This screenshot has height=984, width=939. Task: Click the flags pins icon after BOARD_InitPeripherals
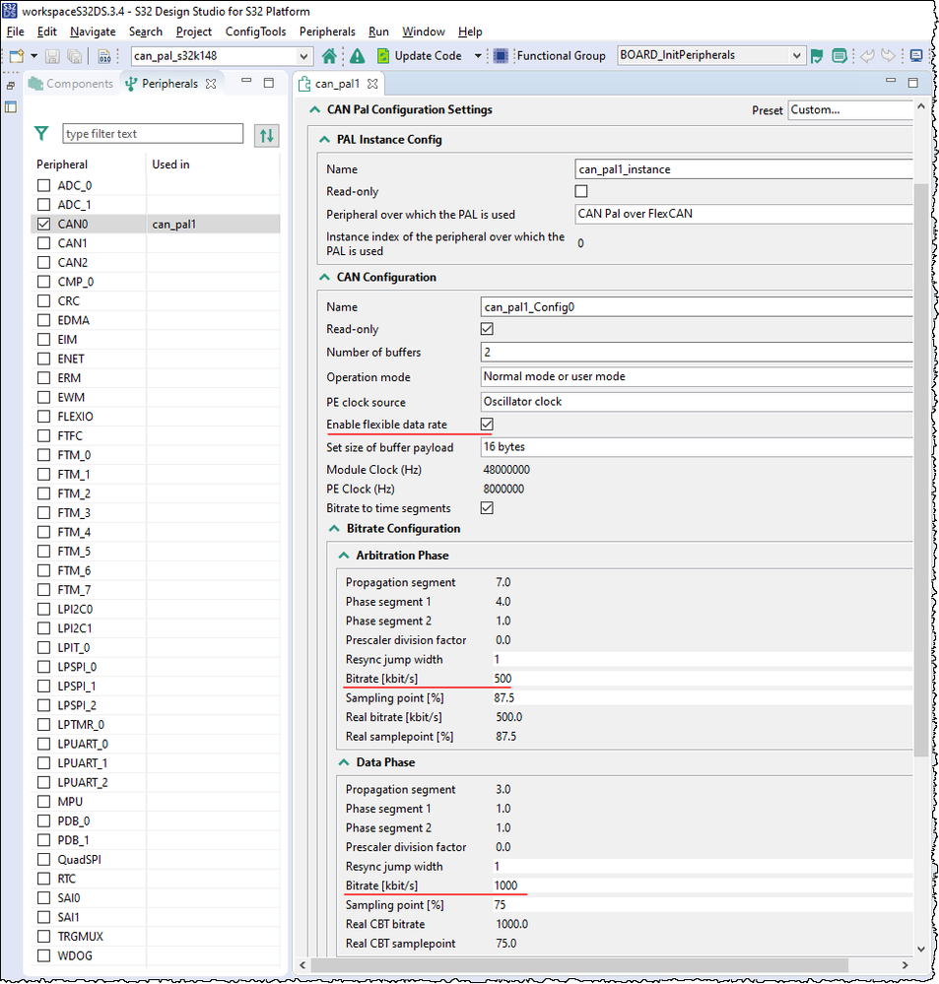click(x=816, y=55)
